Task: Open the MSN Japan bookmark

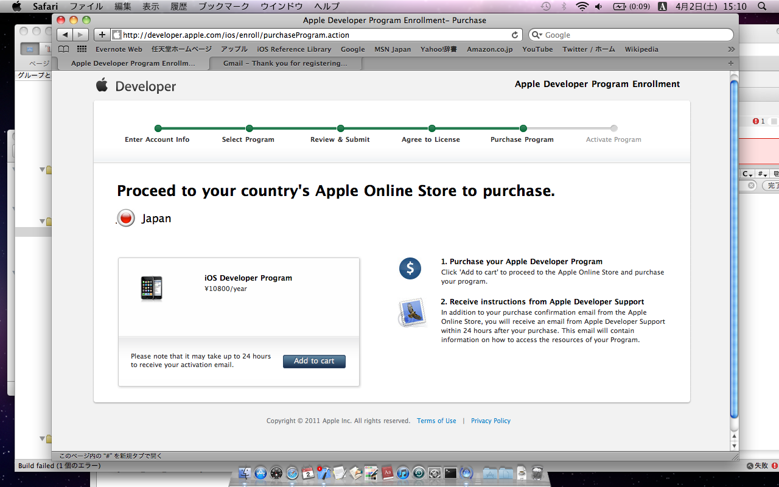Action: pos(393,49)
